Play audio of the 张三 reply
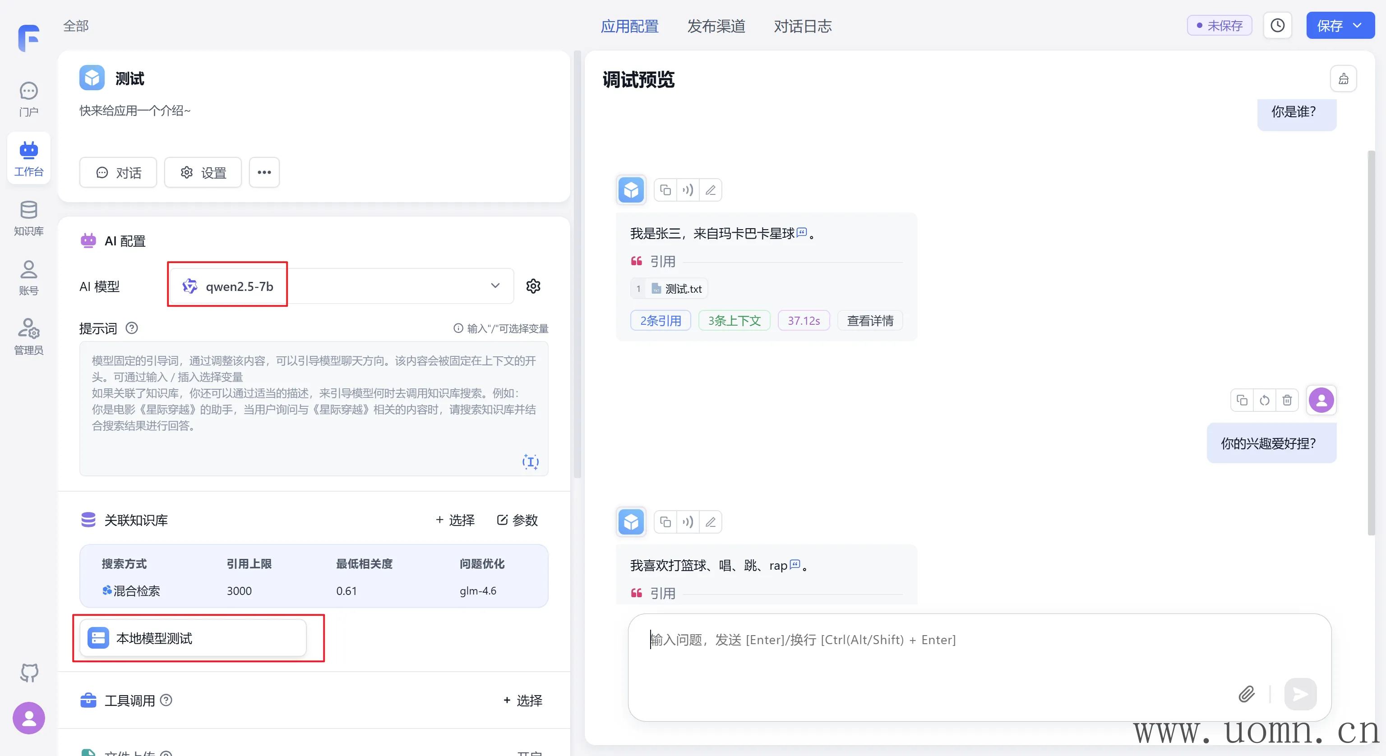This screenshot has width=1386, height=756. (x=688, y=190)
